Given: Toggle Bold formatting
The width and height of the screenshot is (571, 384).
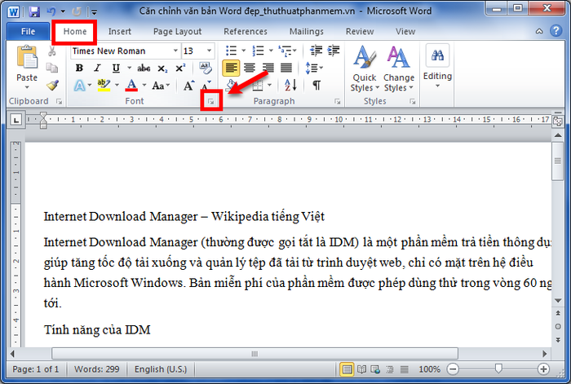Looking at the screenshot, I should 79,68.
